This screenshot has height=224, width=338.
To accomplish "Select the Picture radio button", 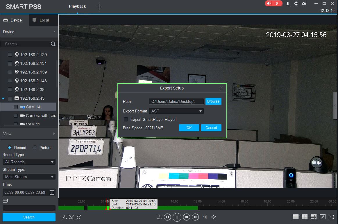I will tap(35, 148).
